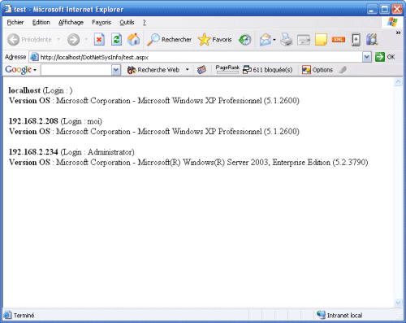Stop page loading with the red X icon
Screen dimensions: 406x323
pos(99,40)
